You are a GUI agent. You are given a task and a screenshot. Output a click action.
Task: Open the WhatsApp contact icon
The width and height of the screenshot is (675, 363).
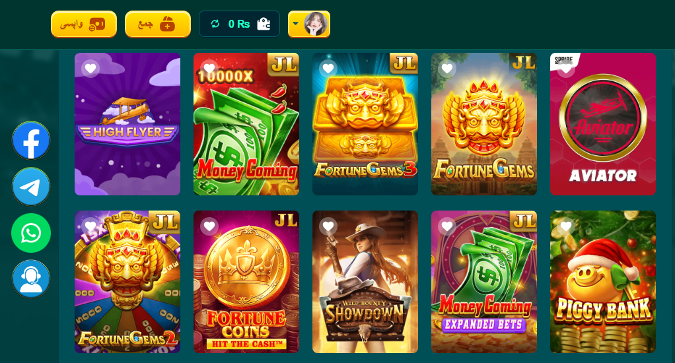coord(31,233)
